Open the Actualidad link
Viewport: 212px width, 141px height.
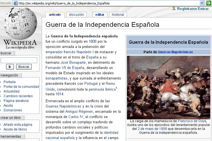click(11, 91)
